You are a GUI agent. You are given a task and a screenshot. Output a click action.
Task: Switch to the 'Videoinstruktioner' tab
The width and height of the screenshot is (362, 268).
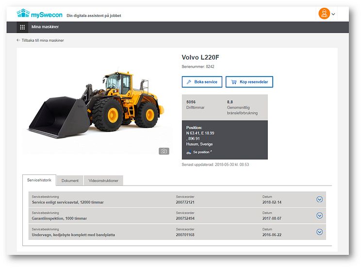point(103,181)
